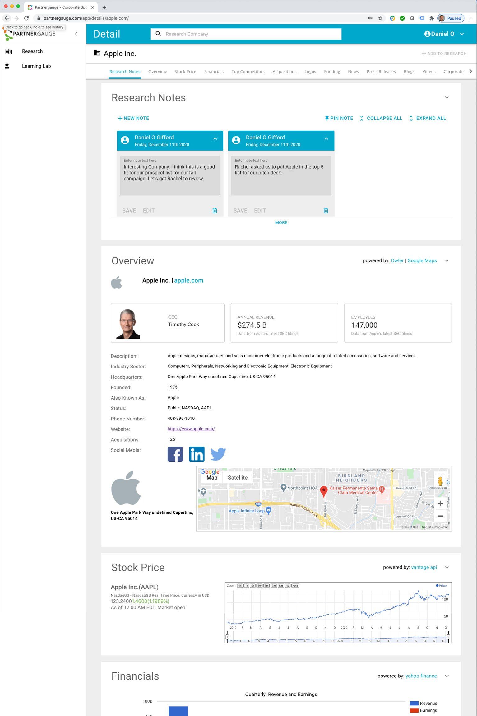Click the right handle of chart range slider
Viewport: 477px width, 716px height.
(x=448, y=637)
